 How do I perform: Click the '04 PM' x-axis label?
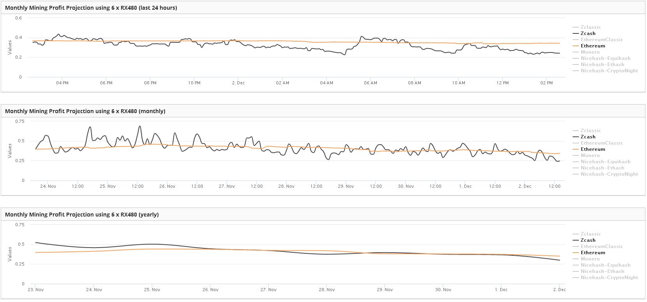click(62, 83)
